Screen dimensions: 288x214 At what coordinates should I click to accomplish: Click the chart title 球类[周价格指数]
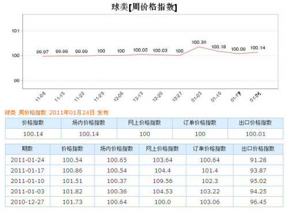click(144, 7)
